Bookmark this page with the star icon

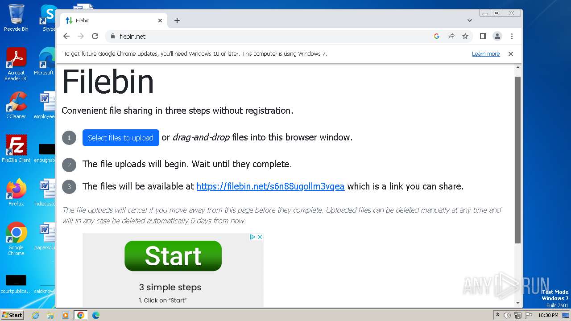[x=465, y=37]
